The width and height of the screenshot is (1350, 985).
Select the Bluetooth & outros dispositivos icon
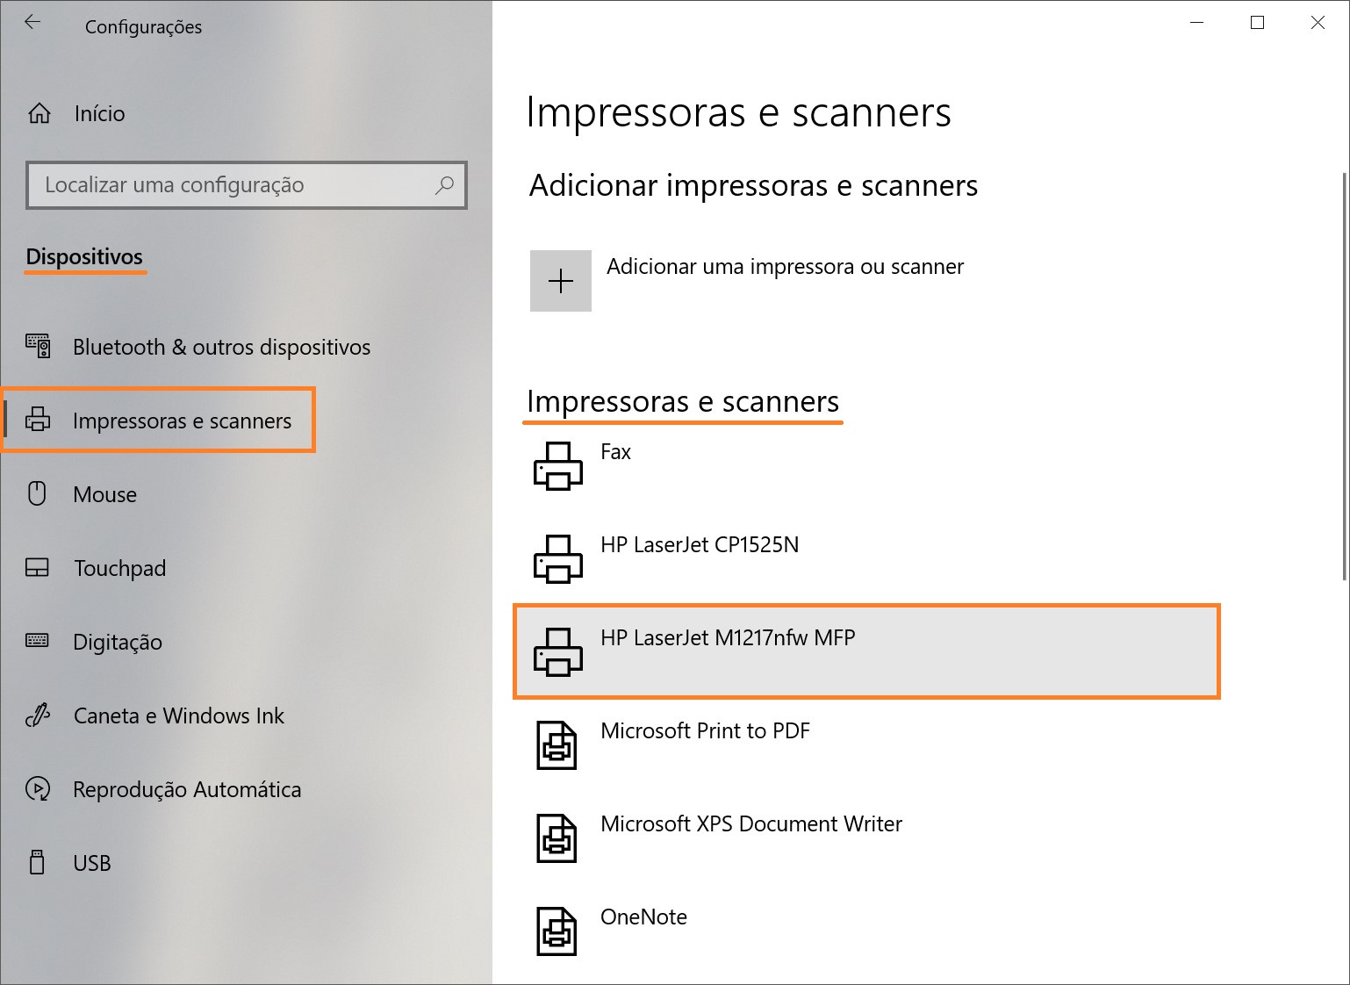[x=38, y=347]
